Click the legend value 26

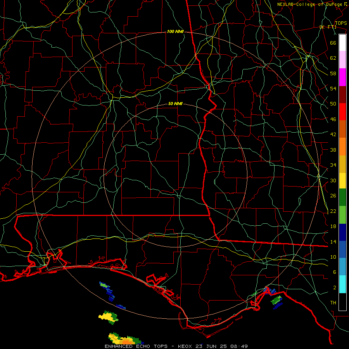333,196
